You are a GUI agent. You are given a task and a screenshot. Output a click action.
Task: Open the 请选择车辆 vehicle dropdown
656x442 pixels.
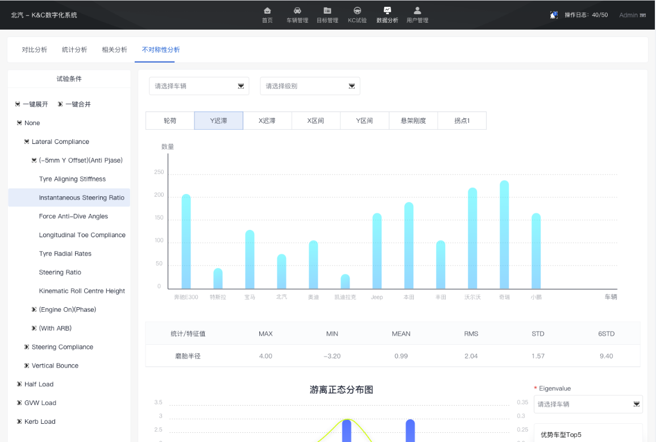coord(199,86)
